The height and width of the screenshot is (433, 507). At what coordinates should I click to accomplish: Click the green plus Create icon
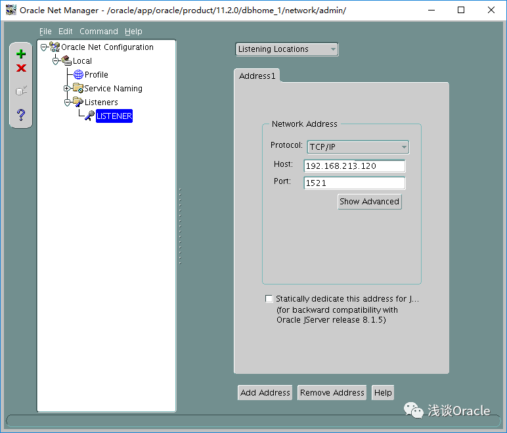click(21, 54)
